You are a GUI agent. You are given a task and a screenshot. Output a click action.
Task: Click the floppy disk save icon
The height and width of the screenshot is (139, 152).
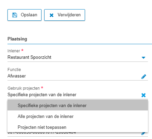[15, 15]
